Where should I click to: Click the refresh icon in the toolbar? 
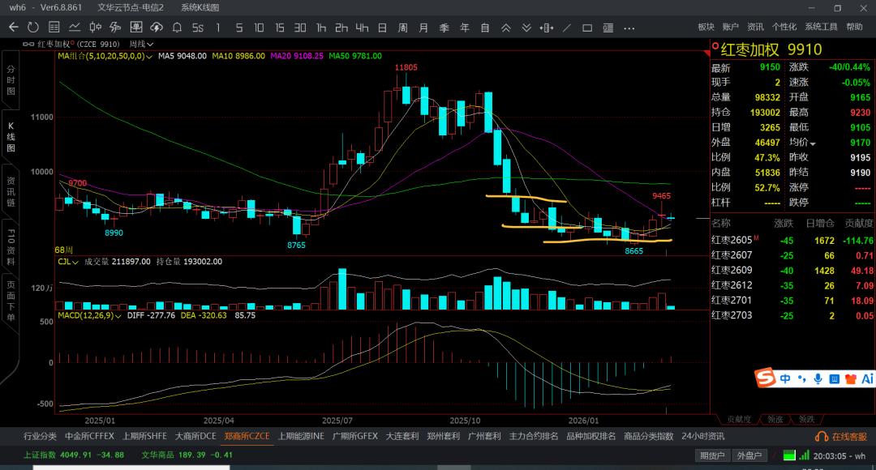pos(33,28)
